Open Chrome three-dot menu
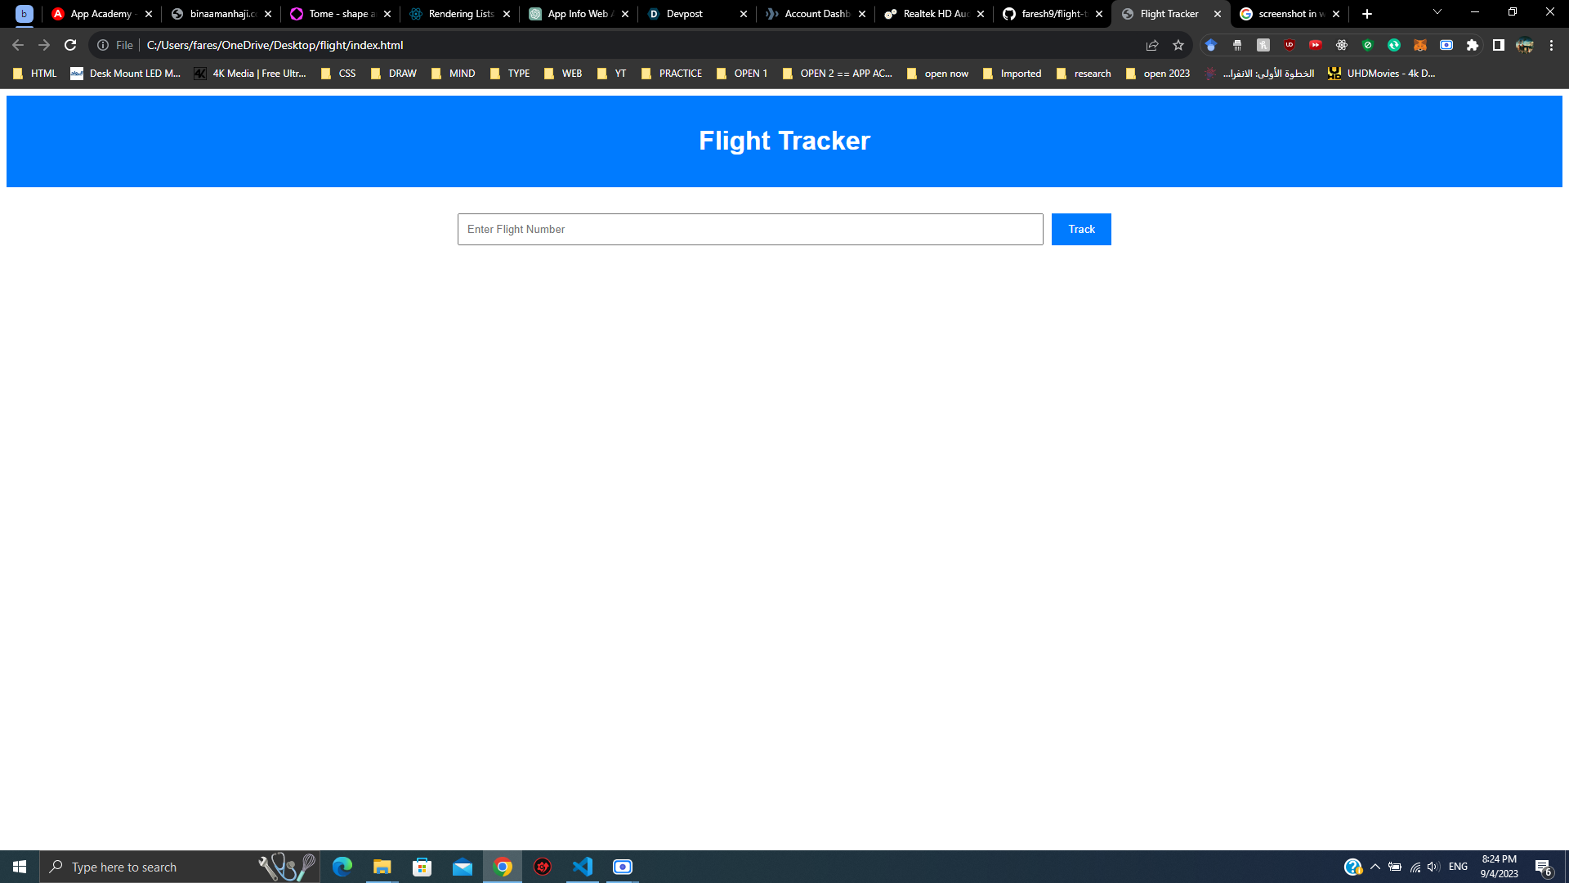Image resolution: width=1569 pixels, height=883 pixels. pyautogui.click(x=1550, y=45)
